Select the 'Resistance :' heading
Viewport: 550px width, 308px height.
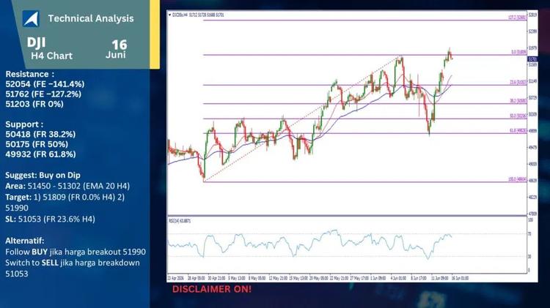point(30,74)
